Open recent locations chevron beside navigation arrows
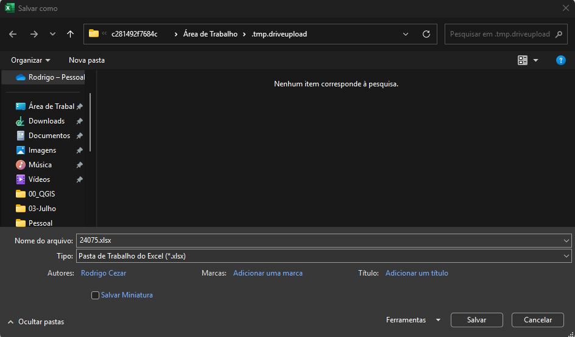The image size is (575, 337). 52,34
